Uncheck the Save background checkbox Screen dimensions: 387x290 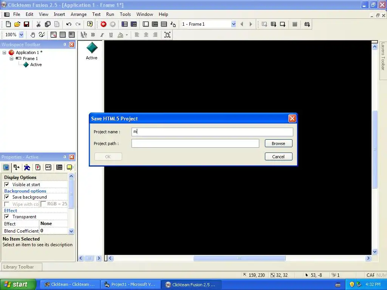tap(7, 197)
